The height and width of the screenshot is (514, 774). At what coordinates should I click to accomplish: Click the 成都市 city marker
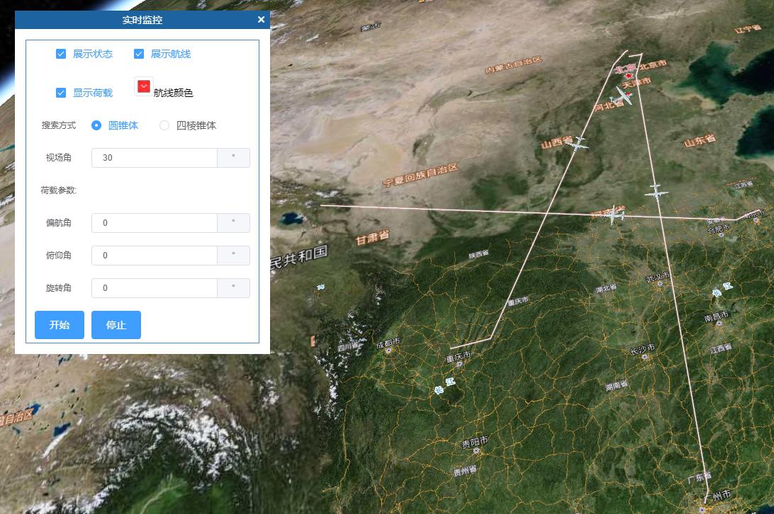pos(389,350)
